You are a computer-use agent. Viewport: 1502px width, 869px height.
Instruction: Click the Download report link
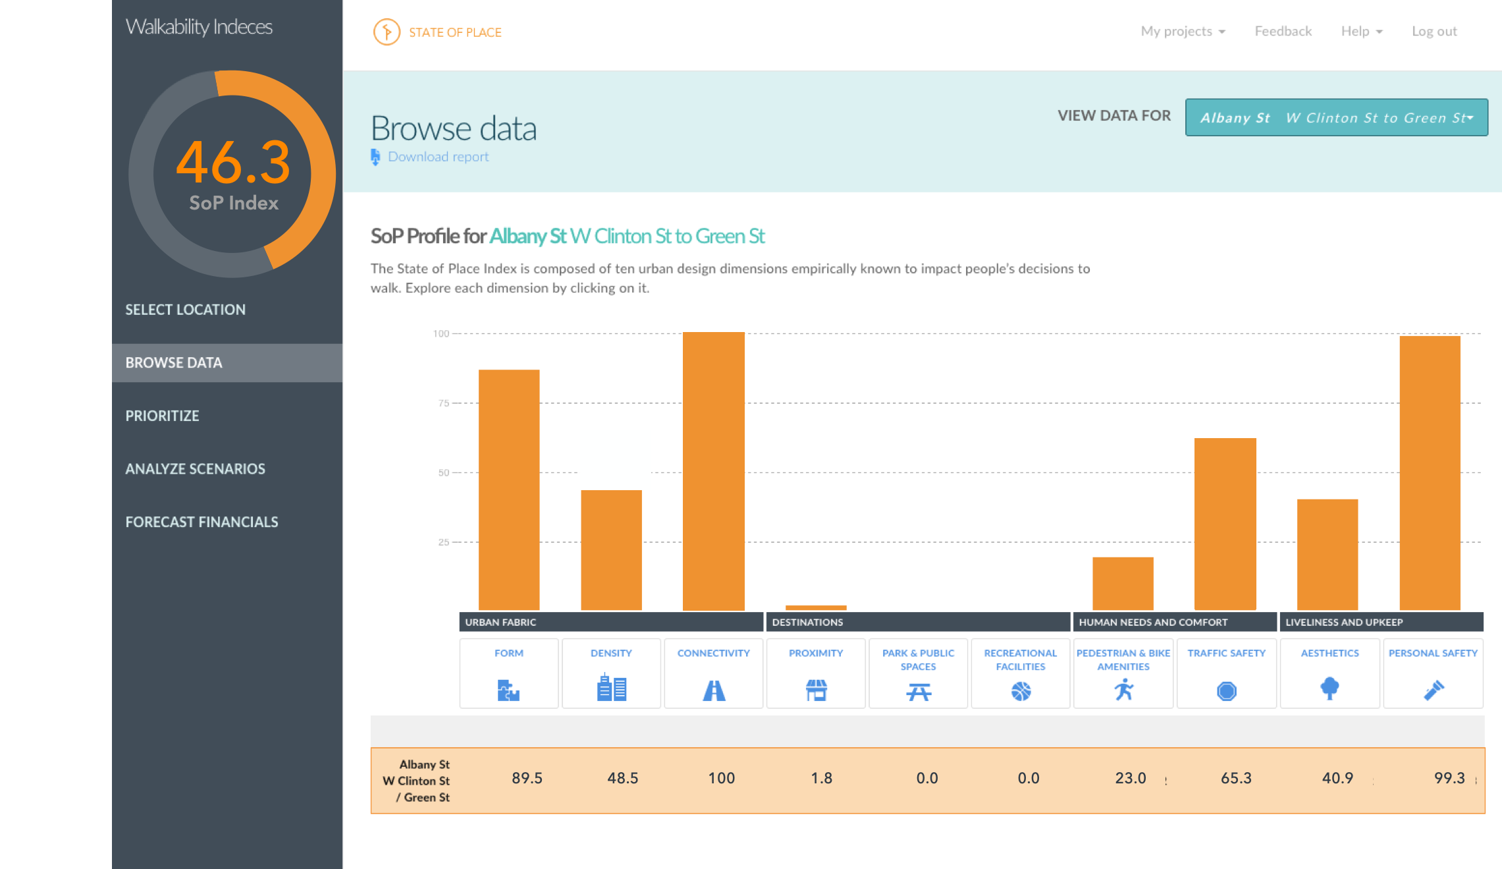[x=438, y=157]
